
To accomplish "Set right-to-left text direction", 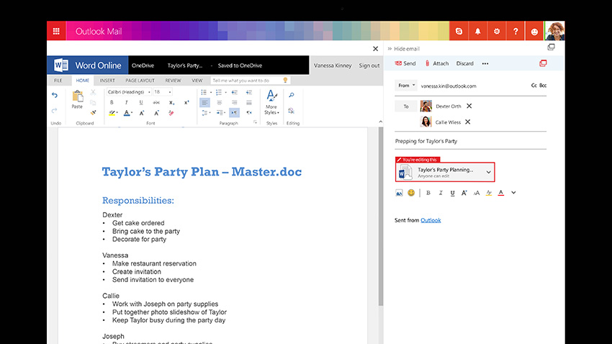I will (249, 113).
